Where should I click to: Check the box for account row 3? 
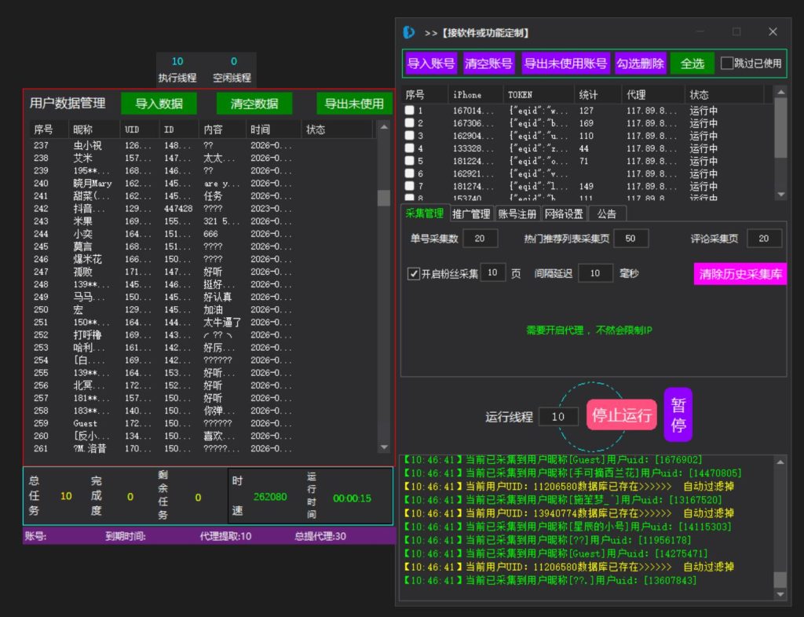coord(409,136)
